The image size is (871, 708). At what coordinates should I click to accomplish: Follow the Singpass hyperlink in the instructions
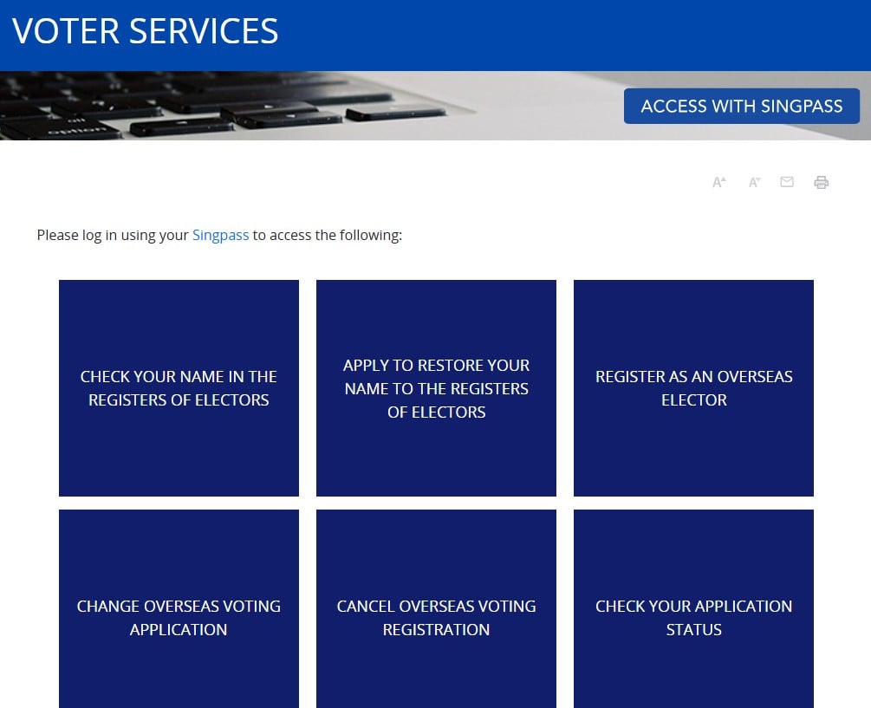tap(220, 235)
